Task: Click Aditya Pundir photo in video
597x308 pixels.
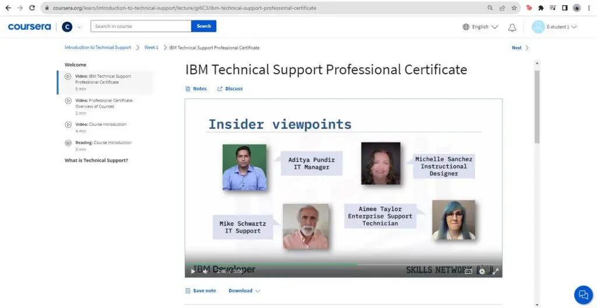Action: pos(244,167)
